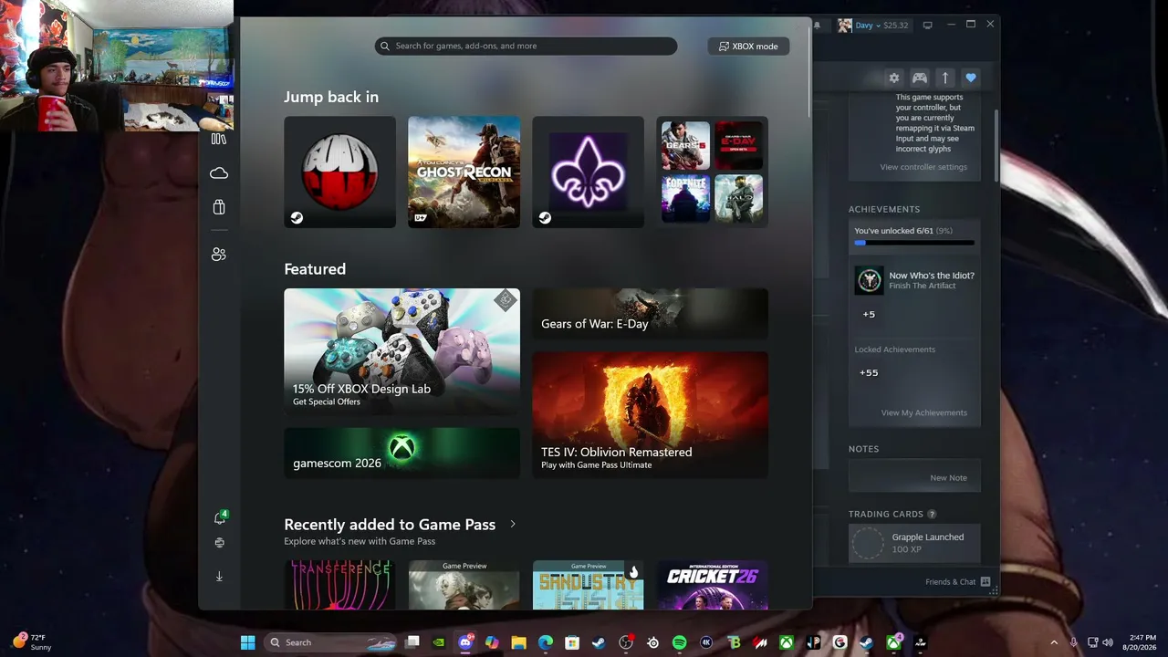Image resolution: width=1168 pixels, height=657 pixels.
Task: Switch to XBOX mode
Action: tap(748, 47)
